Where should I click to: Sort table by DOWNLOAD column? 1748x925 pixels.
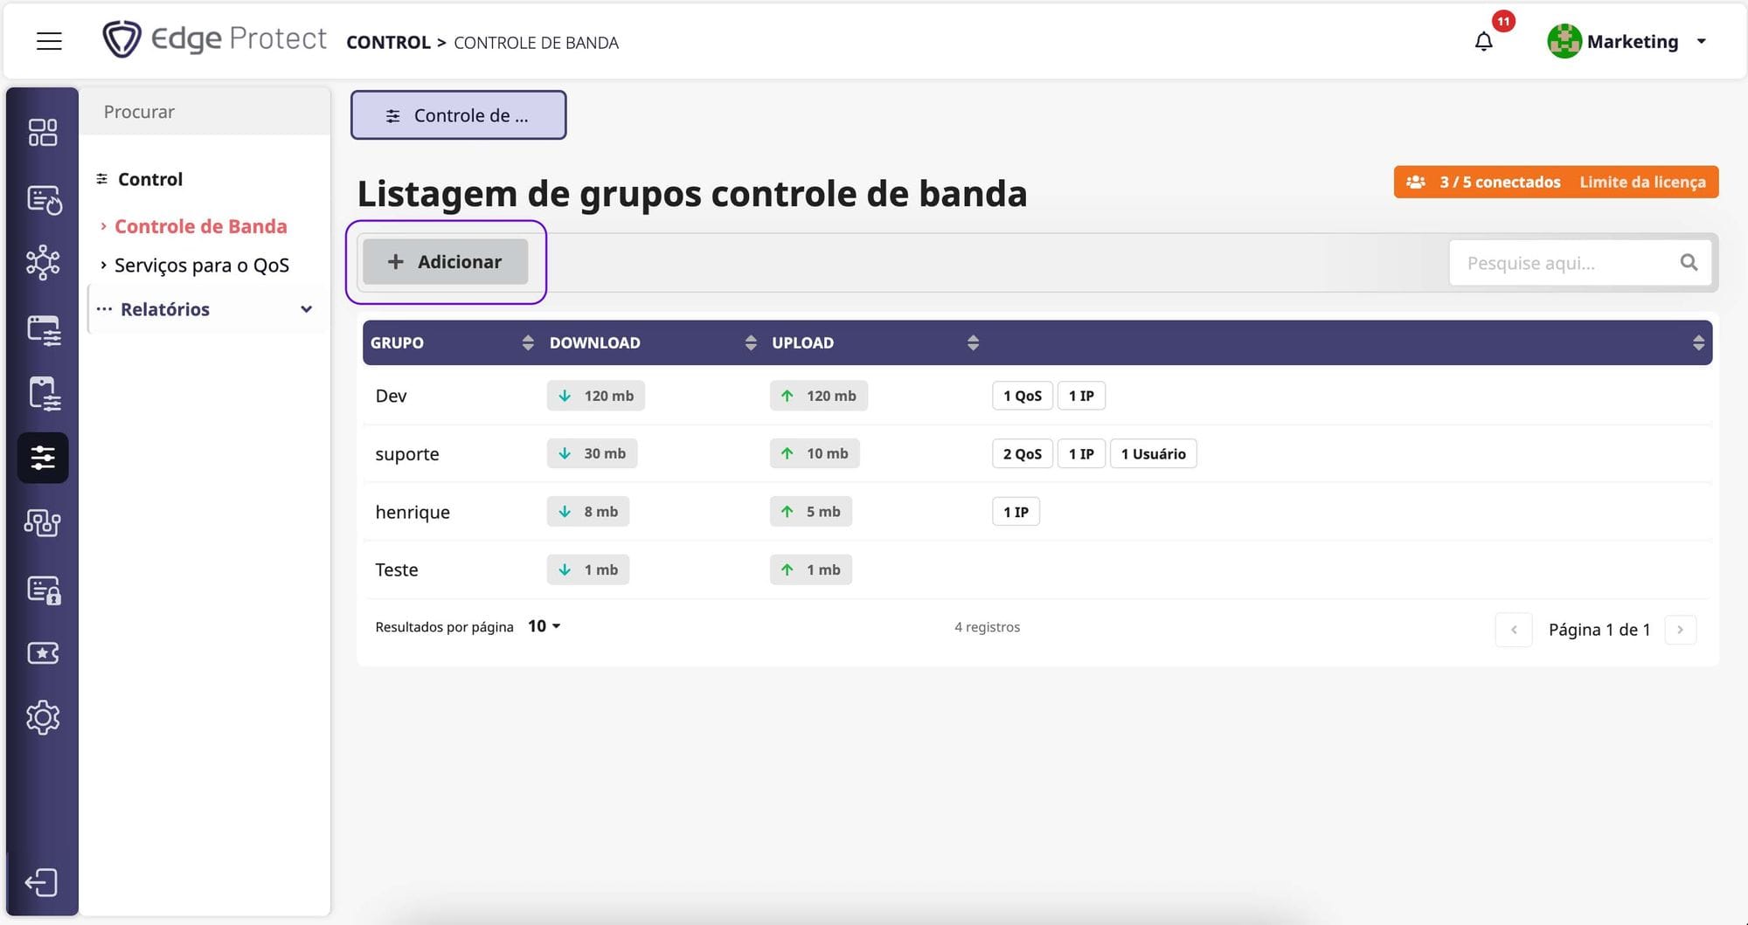point(750,342)
